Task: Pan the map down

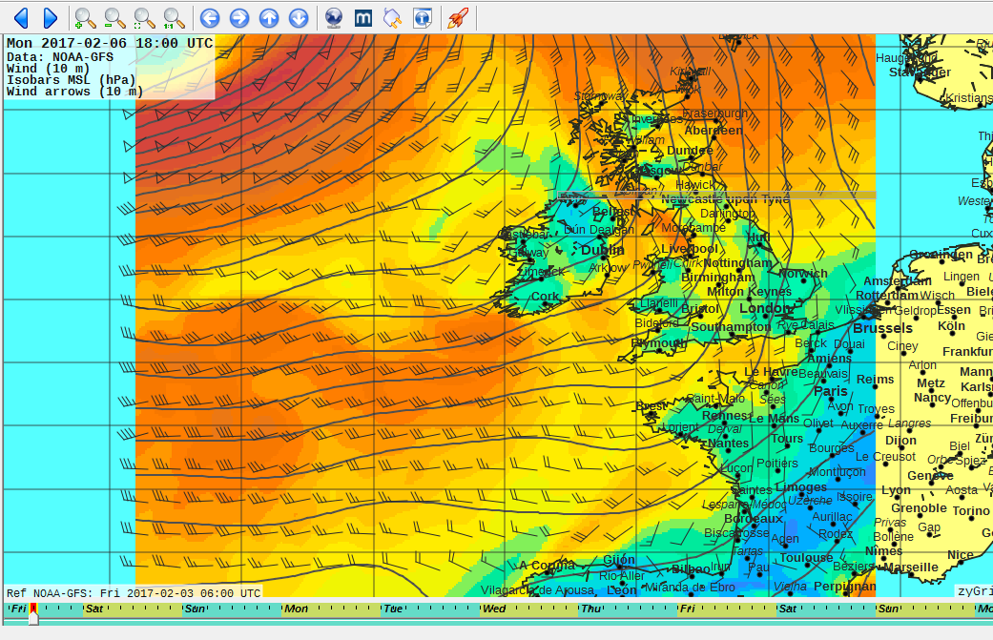Action: point(299,18)
